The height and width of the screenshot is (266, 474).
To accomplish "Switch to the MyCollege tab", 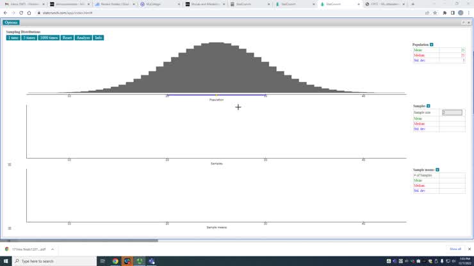I will [152, 4].
